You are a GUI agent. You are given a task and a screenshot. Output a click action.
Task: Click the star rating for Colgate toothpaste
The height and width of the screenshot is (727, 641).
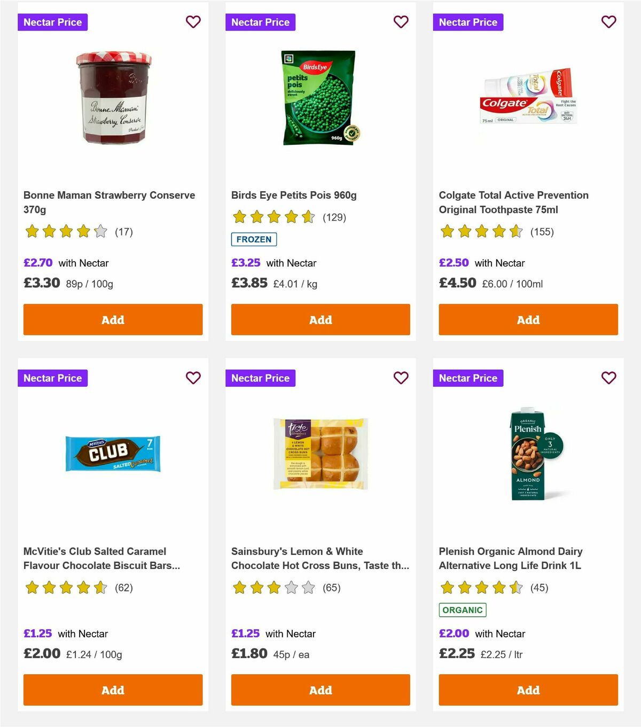480,231
